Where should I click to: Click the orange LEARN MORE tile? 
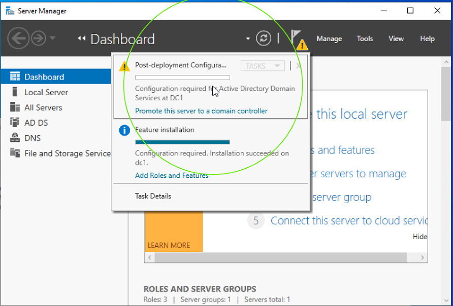tap(174, 232)
